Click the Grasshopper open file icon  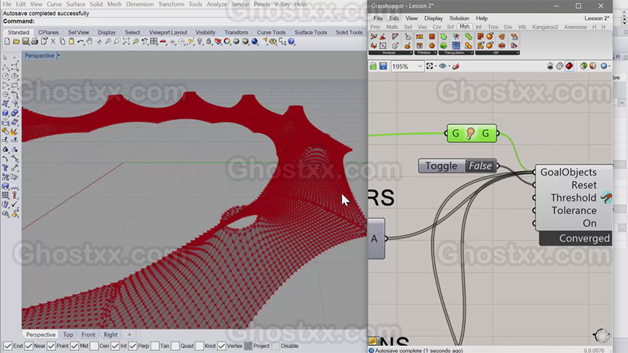click(x=373, y=66)
